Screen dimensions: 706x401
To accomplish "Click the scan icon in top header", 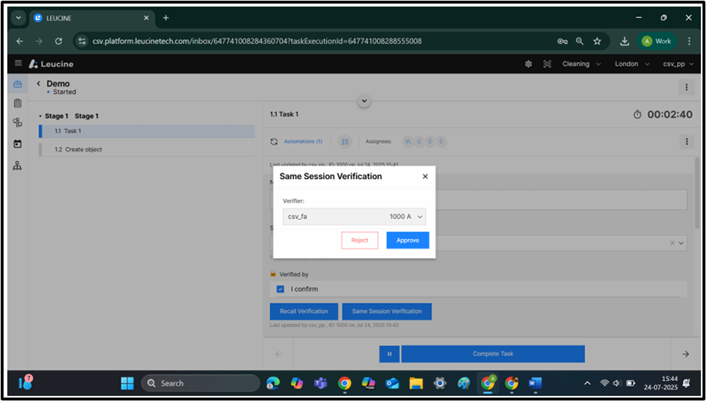I will click(x=547, y=64).
